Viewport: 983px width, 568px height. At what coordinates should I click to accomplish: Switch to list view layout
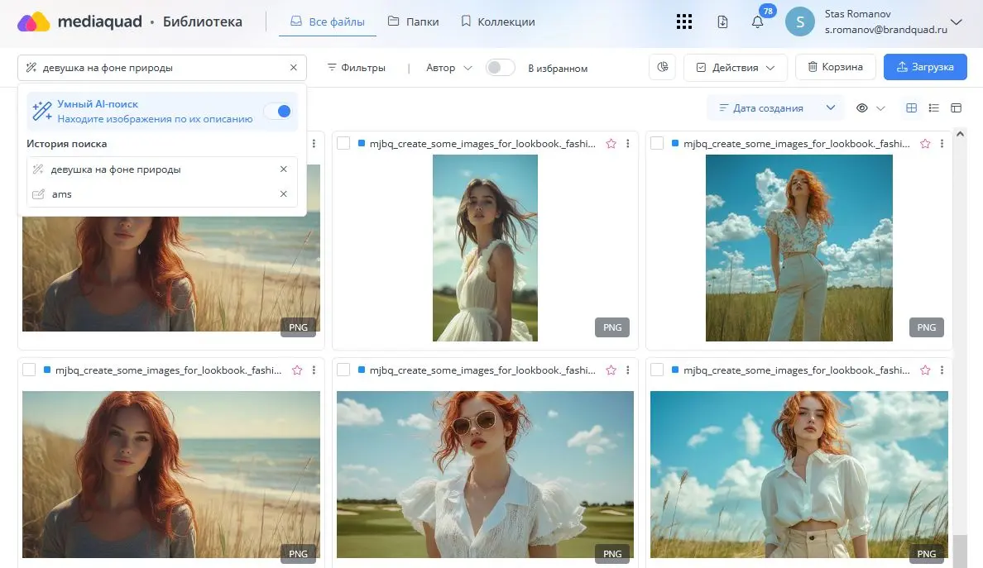point(934,108)
